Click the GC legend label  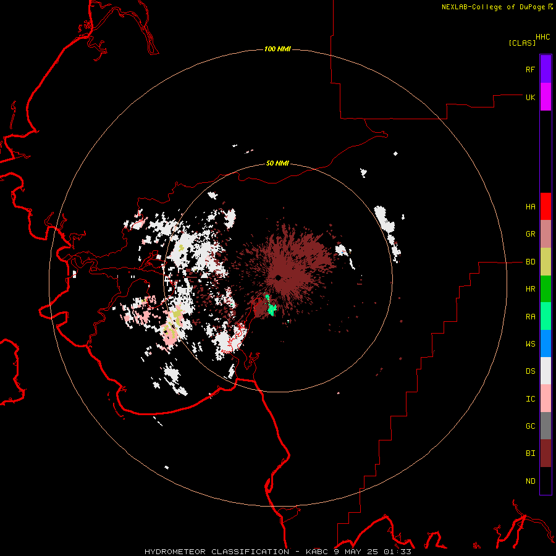click(x=530, y=426)
